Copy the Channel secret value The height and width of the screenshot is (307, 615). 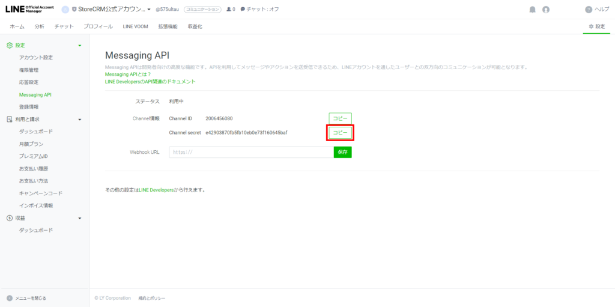click(x=340, y=133)
